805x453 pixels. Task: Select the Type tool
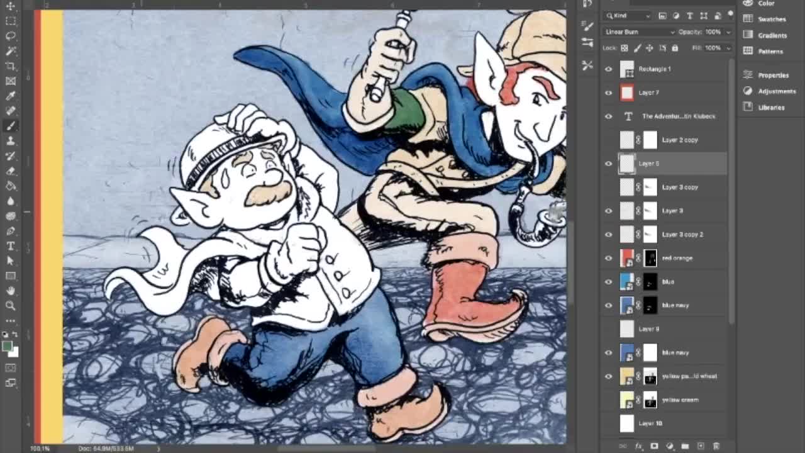point(11,246)
